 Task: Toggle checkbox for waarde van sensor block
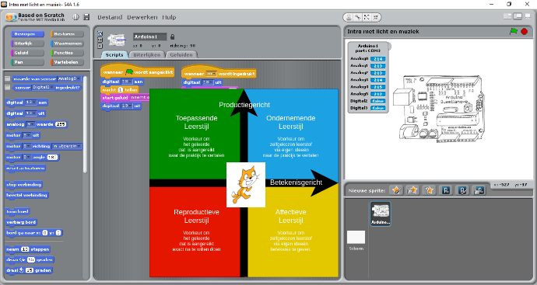click(x=7, y=78)
